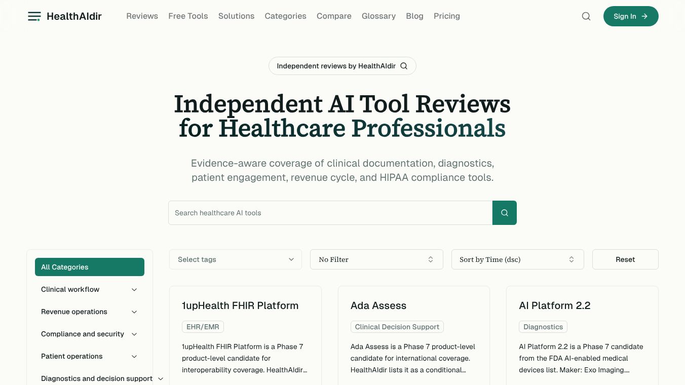Click the Sign In button
685x385 pixels.
point(631,16)
